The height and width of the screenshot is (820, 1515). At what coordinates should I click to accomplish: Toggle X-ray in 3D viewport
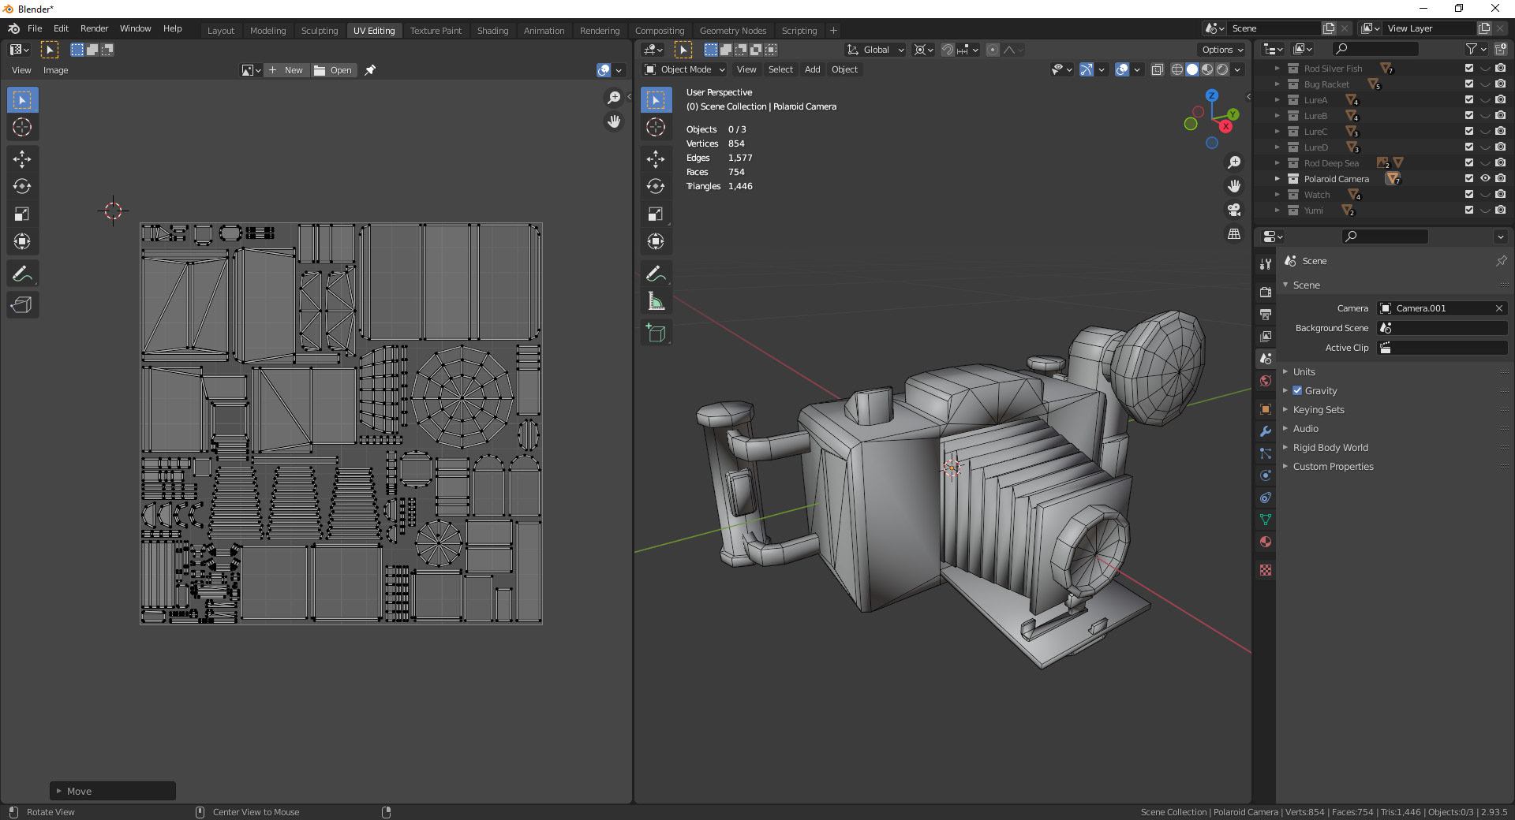[1158, 69]
